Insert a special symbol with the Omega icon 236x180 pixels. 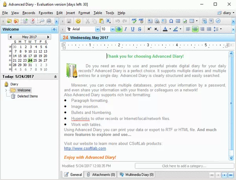click(171, 21)
